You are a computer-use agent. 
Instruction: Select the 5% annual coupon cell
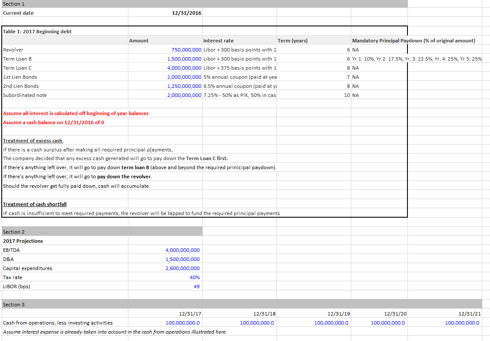pyautogui.click(x=240, y=77)
